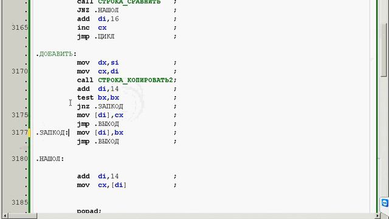Viewport: 389px width, 219px height.
Task: Click the 'mov cx,[di]' instruction
Action: click(x=102, y=185)
